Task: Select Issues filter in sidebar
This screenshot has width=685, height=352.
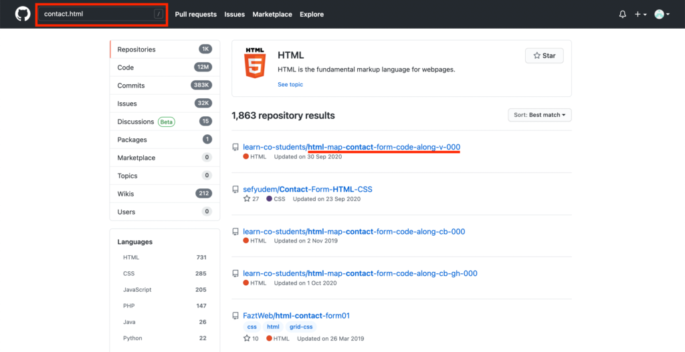Action: point(165,104)
